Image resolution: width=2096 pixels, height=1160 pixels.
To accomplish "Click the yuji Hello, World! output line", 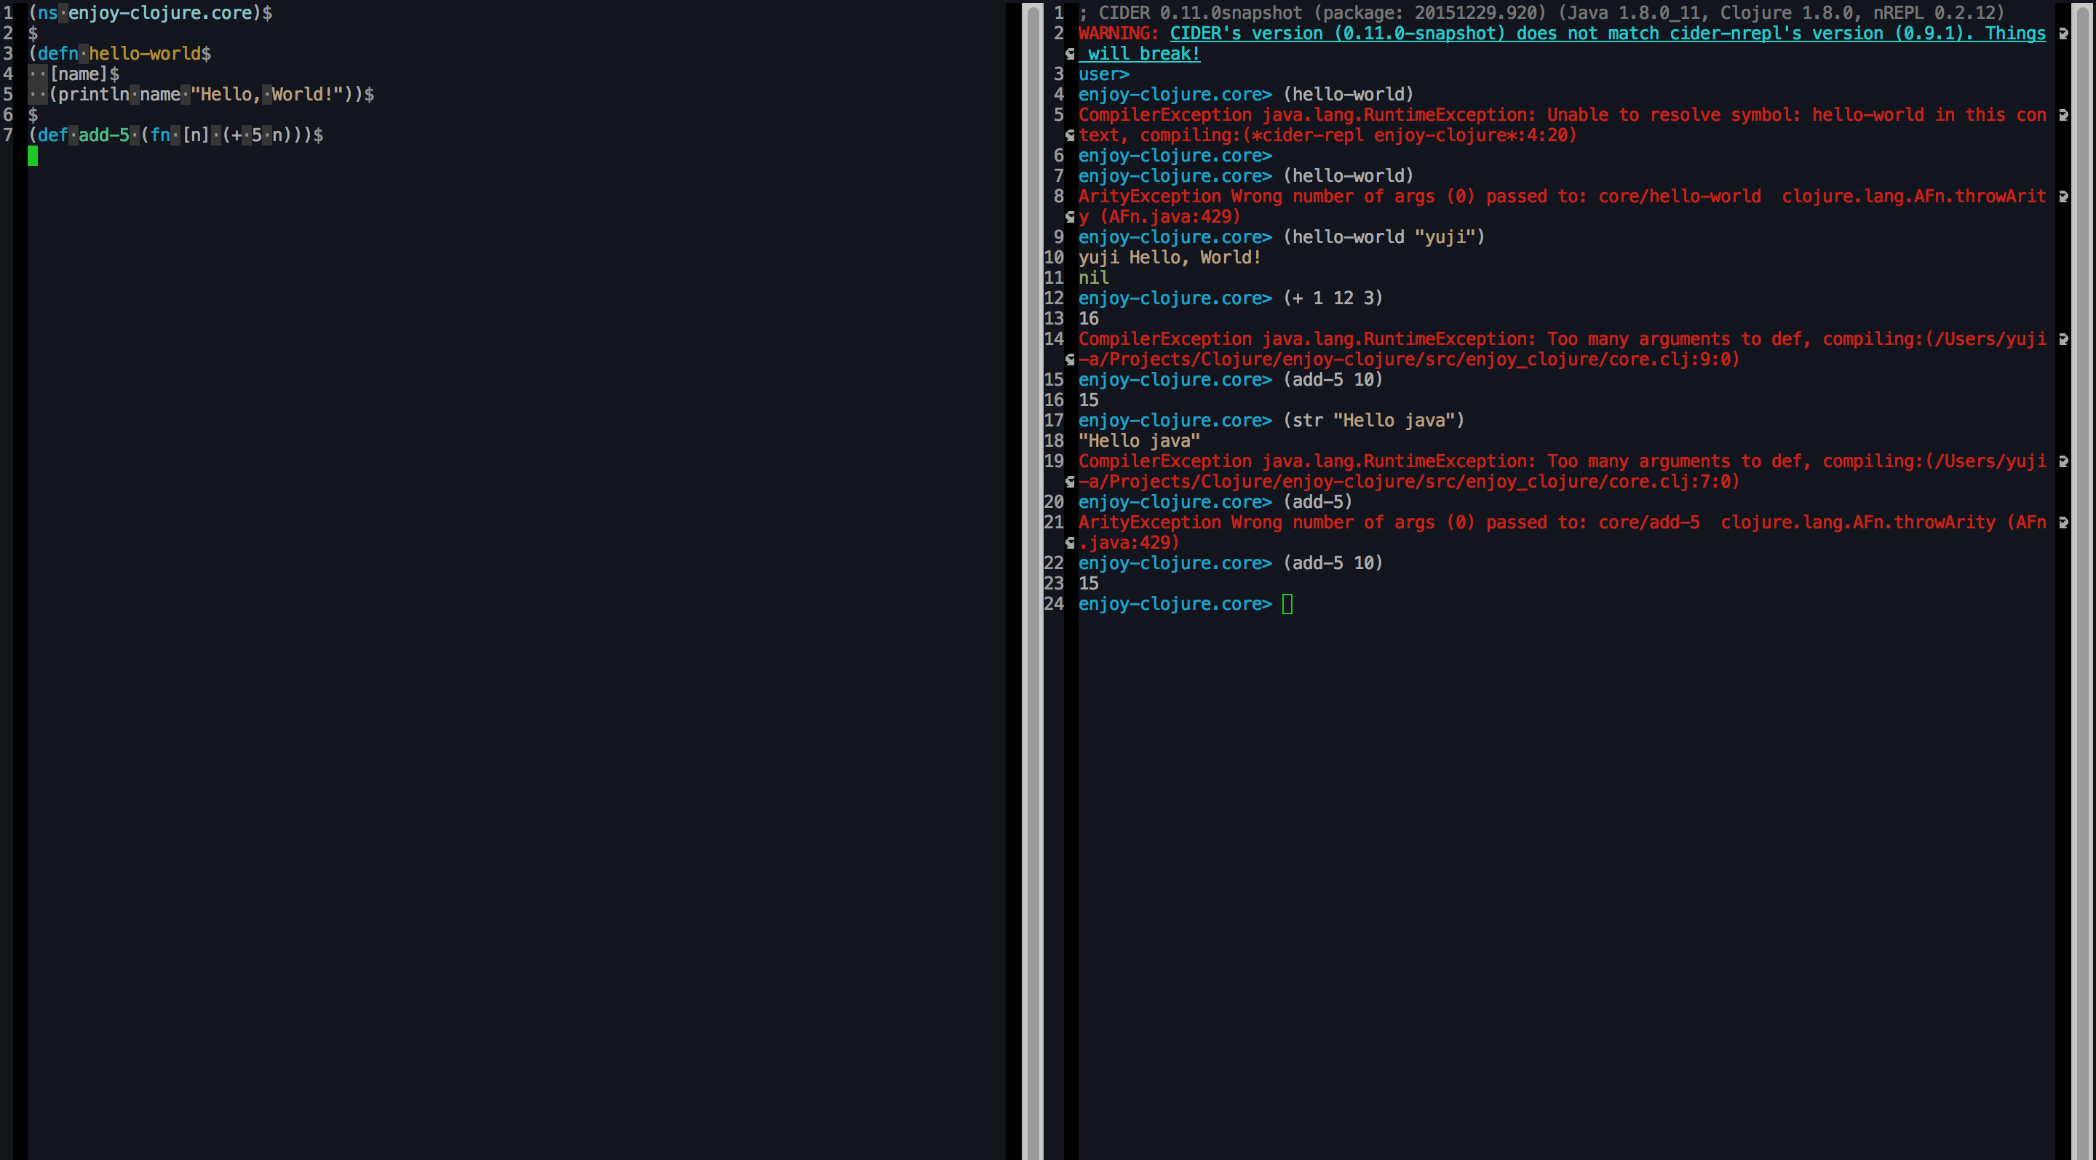I will tap(1170, 257).
